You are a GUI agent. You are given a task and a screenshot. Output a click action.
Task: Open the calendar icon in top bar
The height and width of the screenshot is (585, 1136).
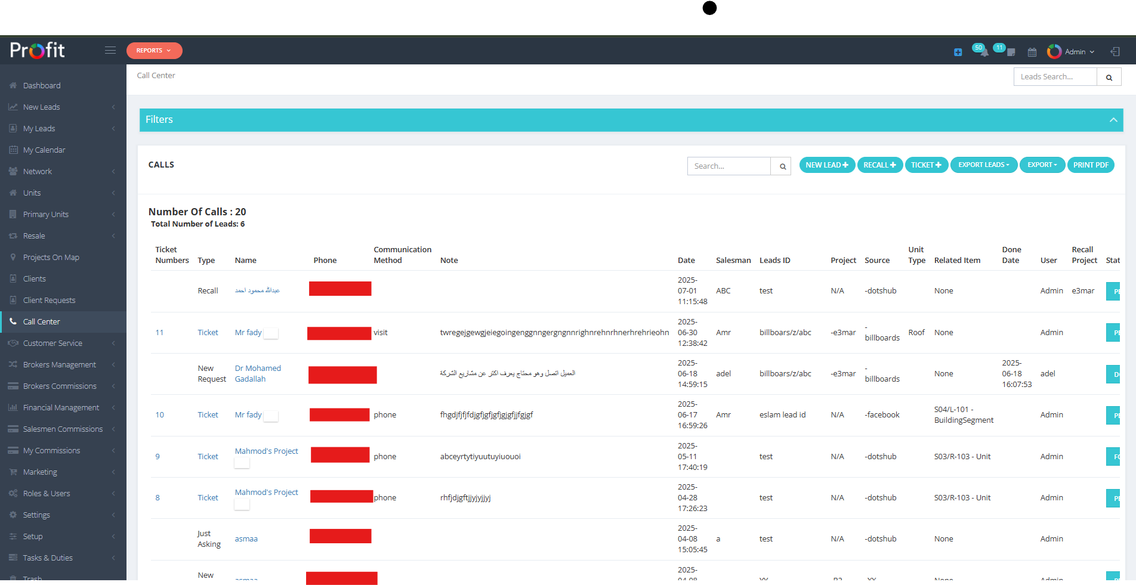click(1032, 52)
